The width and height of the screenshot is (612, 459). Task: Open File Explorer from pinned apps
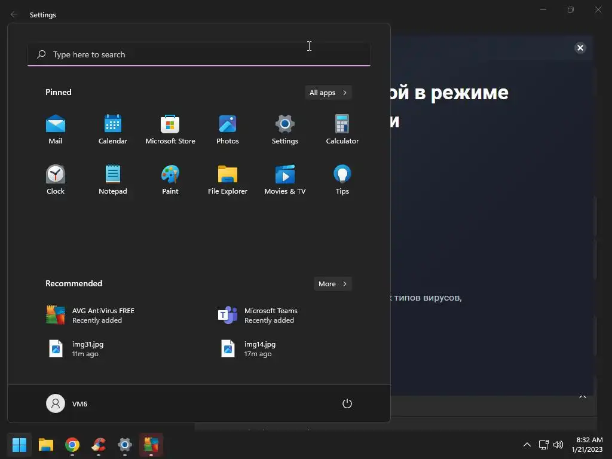(x=228, y=180)
